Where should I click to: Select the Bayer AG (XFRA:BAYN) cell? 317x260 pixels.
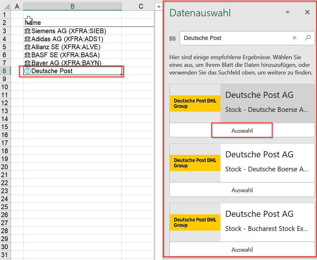pos(72,63)
